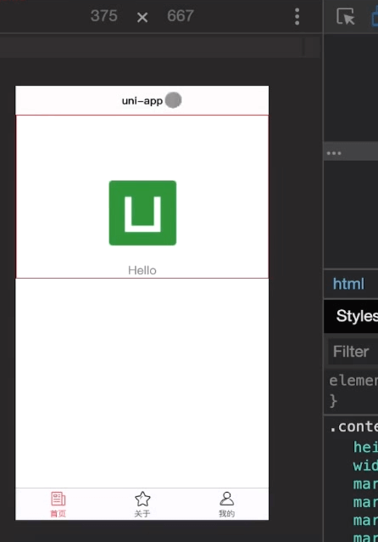Viewport: 378px width, 542px height.
Task: Activate the inspect element picker icon
Action: 345,16
